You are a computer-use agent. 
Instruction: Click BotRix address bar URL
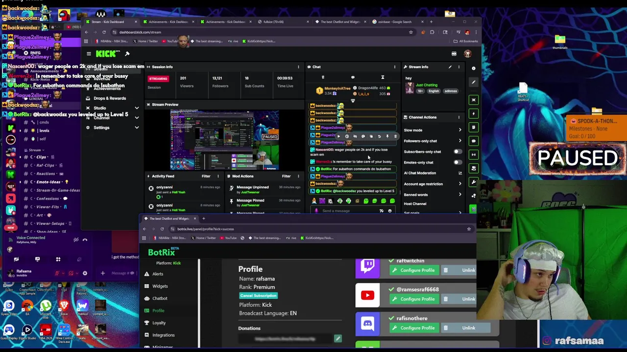[206, 229]
